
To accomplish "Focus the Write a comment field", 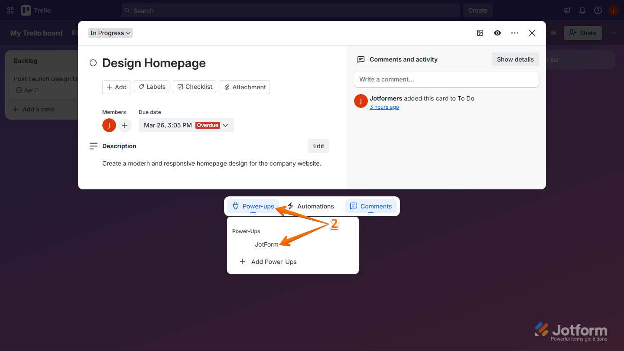I will (x=446, y=79).
